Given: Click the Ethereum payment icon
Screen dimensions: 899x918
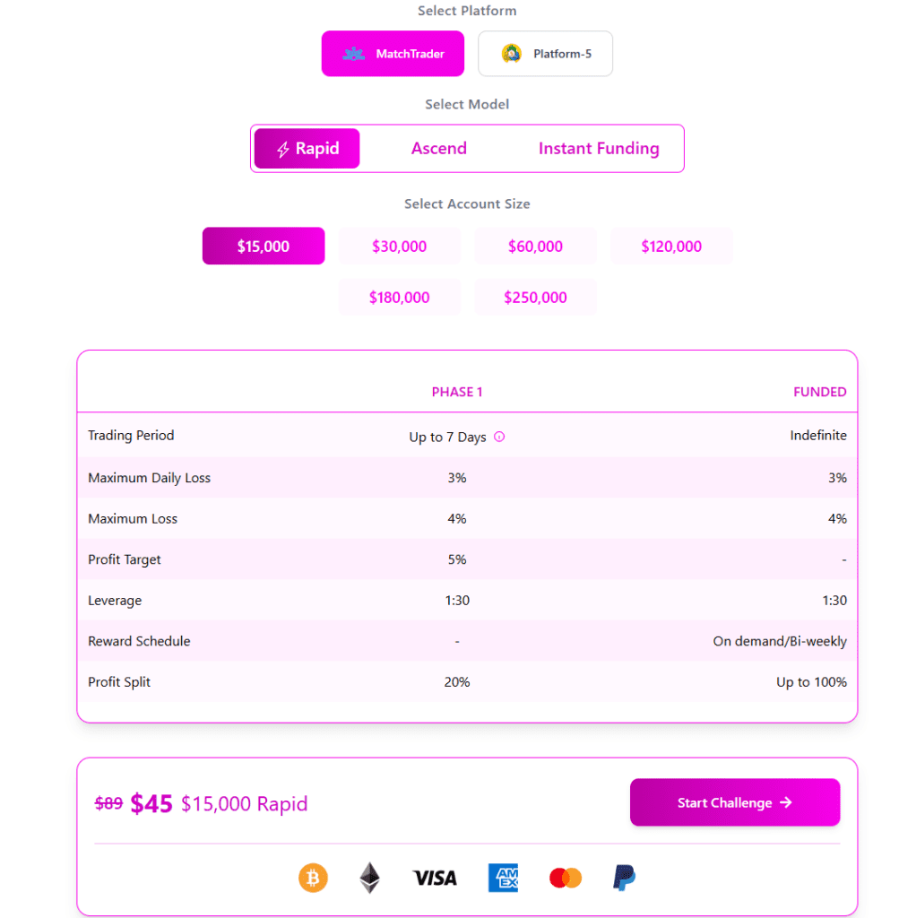Looking at the screenshot, I should tap(369, 878).
